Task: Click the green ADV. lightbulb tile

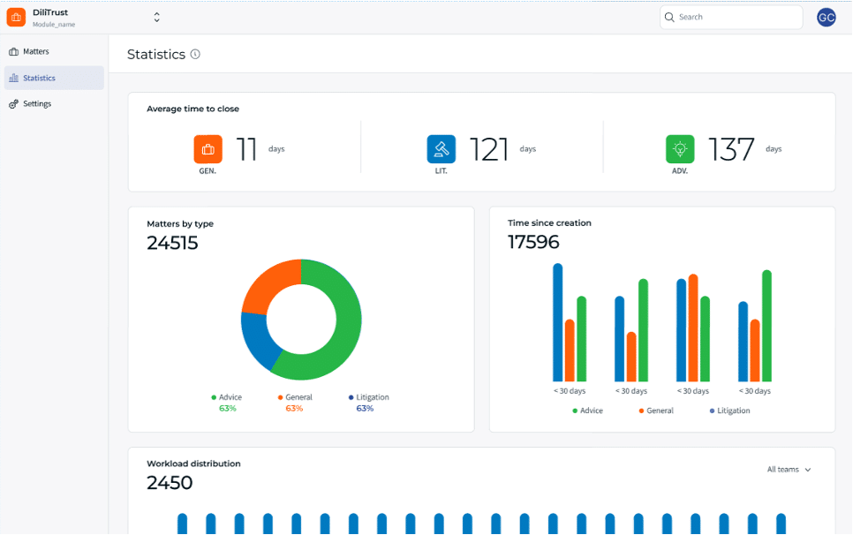Action: point(680,149)
